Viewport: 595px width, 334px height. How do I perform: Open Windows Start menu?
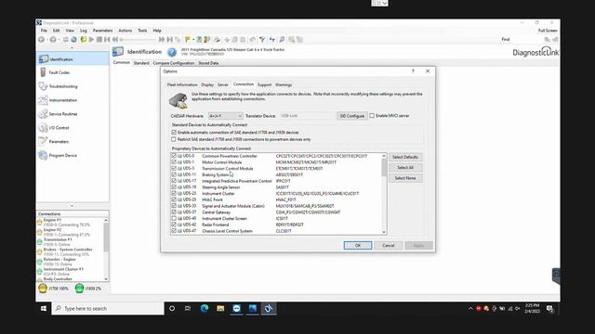pyautogui.click(x=44, y=309)
